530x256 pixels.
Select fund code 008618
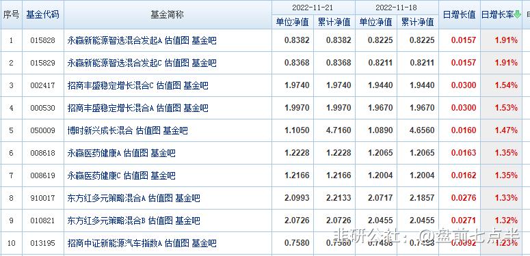tap(42, 153)
